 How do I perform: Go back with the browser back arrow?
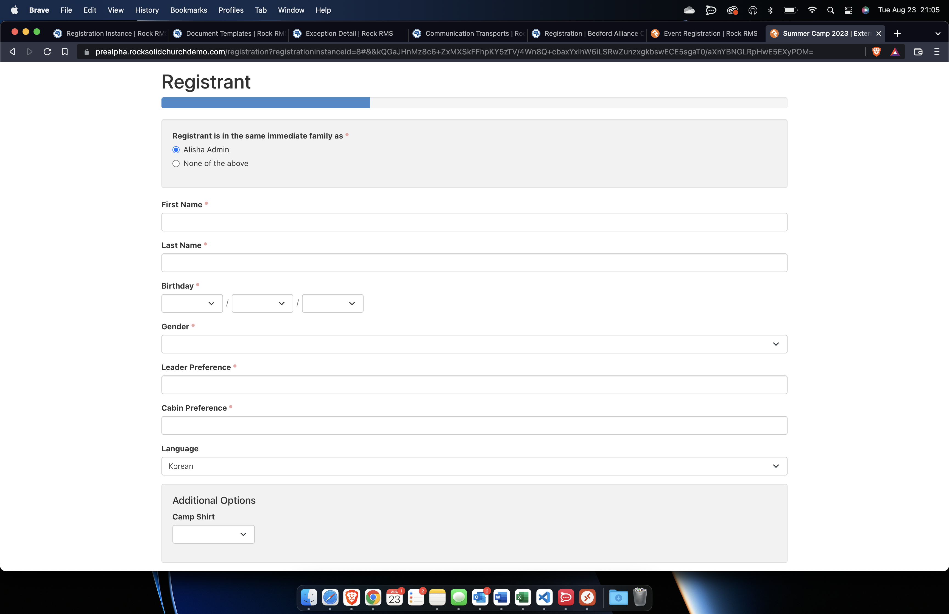(x=12, y=52)
